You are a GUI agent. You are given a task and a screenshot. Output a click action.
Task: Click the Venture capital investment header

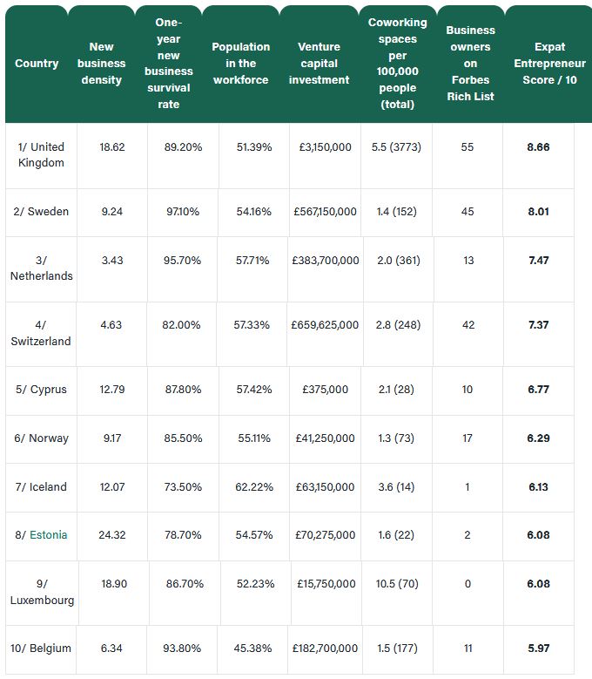point(320,64)
